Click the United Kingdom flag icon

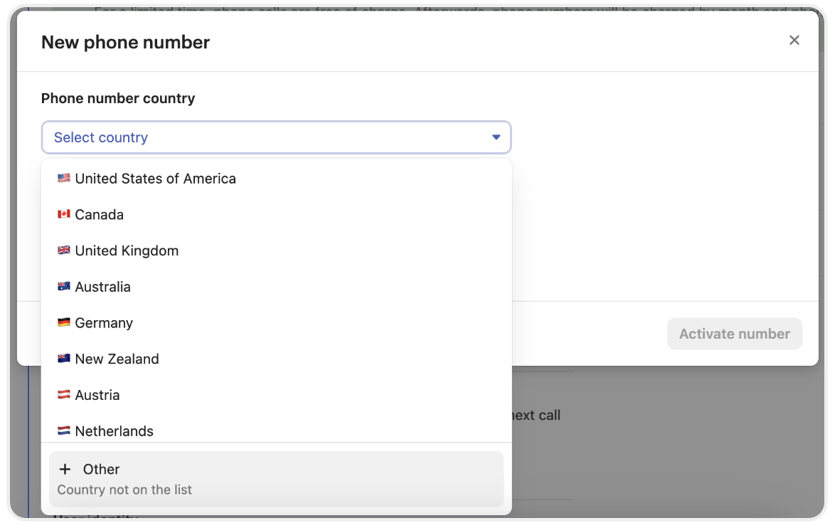tap(64, 250)
